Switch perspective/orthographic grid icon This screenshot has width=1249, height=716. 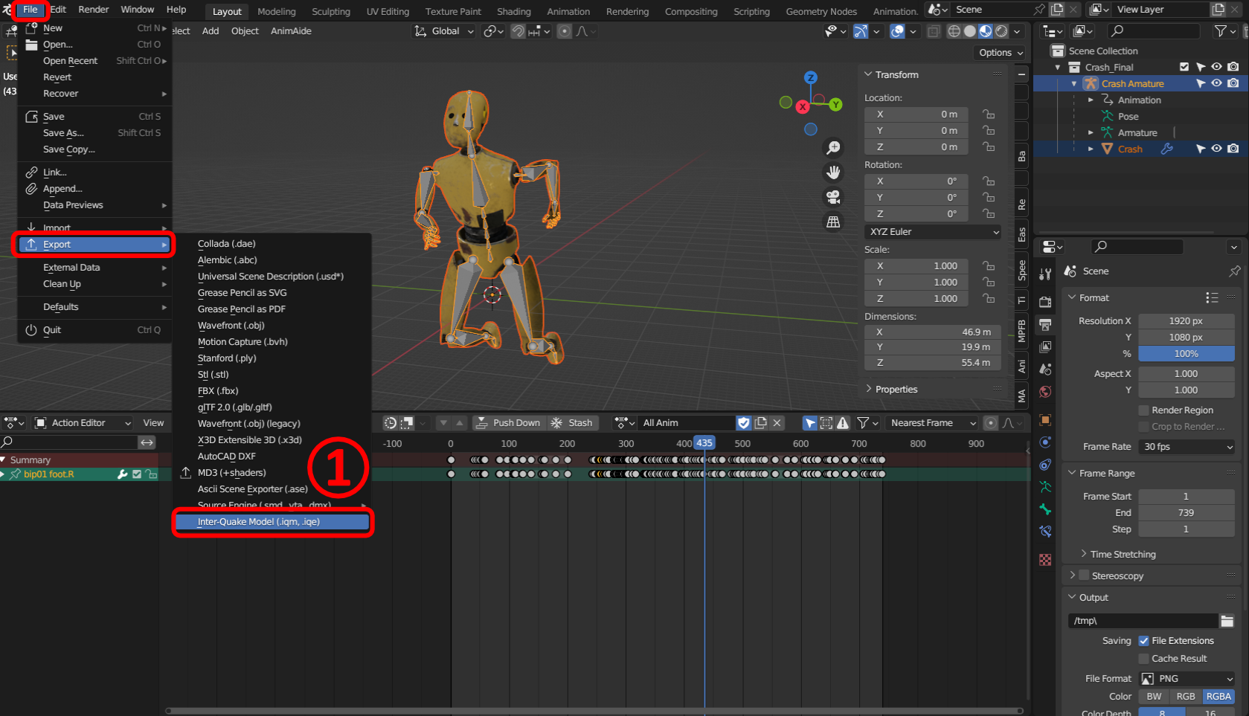(833, 222)
